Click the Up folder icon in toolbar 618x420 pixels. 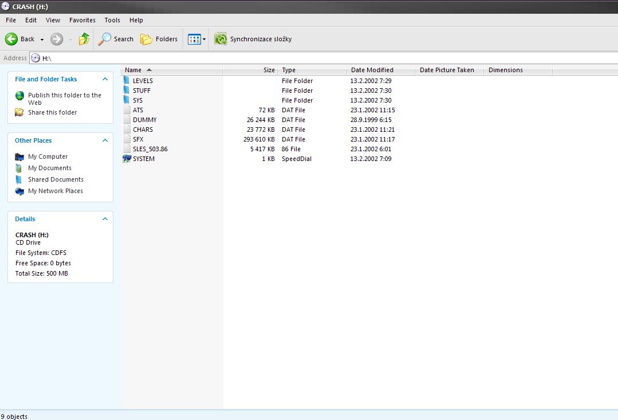tap(84, 39)
